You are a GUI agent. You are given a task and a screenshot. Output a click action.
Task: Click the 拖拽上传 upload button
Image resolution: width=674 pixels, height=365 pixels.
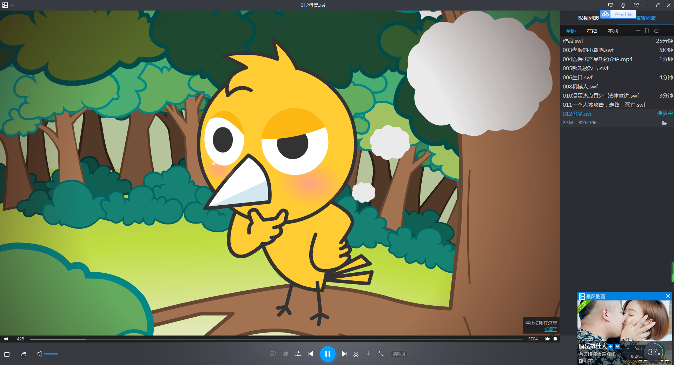pos(623,14)
